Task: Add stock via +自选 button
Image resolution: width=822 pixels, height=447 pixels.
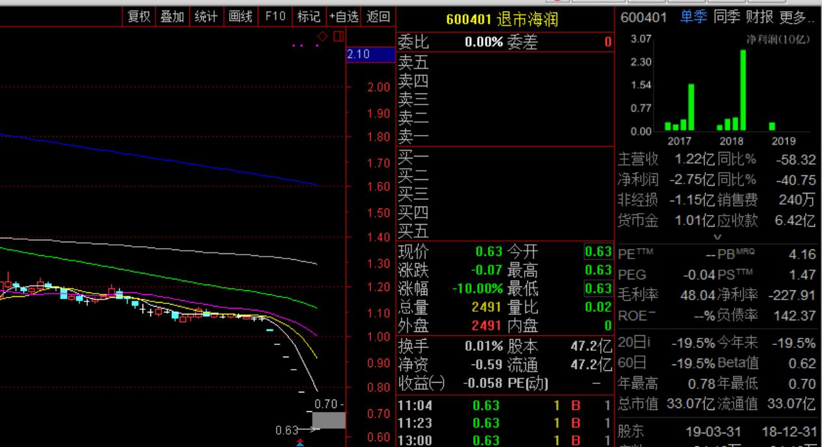Action: (344, 17)
